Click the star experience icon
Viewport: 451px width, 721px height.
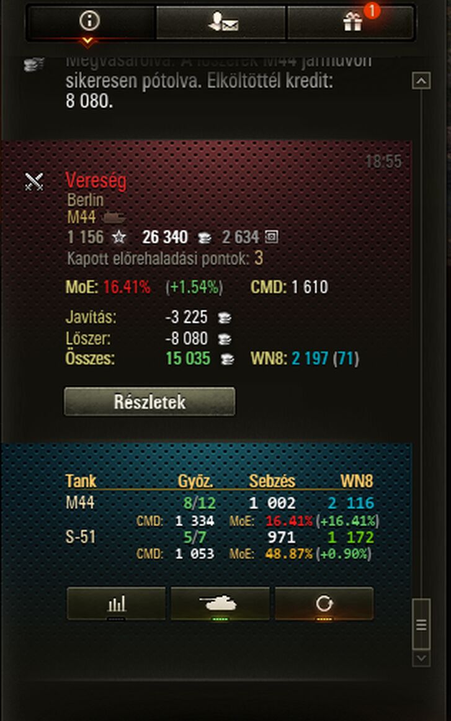pos(119,237)
